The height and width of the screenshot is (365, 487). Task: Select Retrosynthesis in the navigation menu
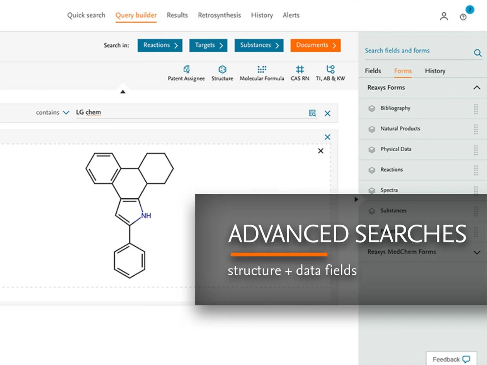point(219,15)
